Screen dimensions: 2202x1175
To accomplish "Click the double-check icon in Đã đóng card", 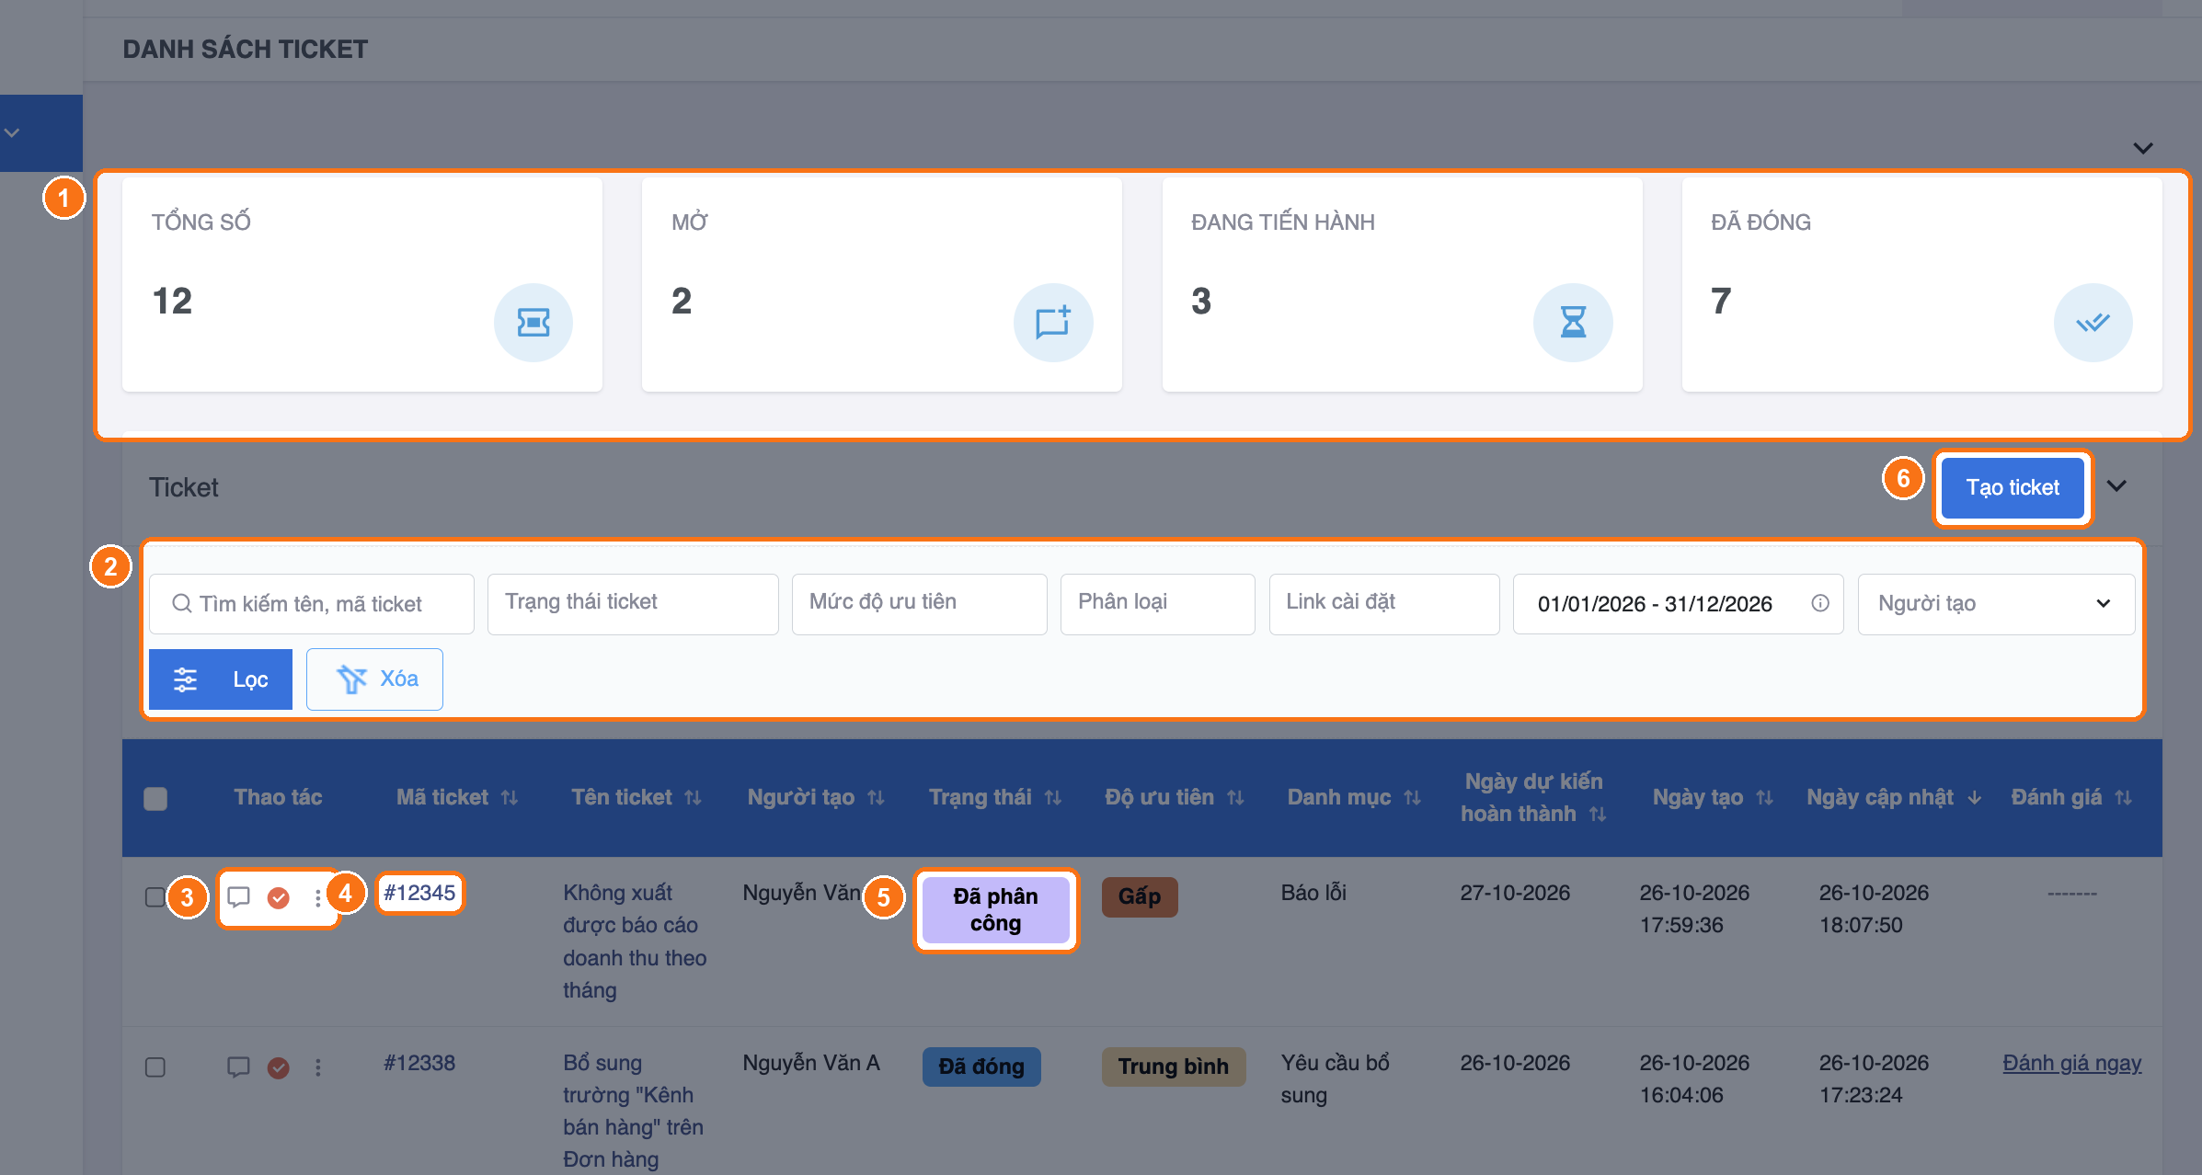I will point(2093,323).
